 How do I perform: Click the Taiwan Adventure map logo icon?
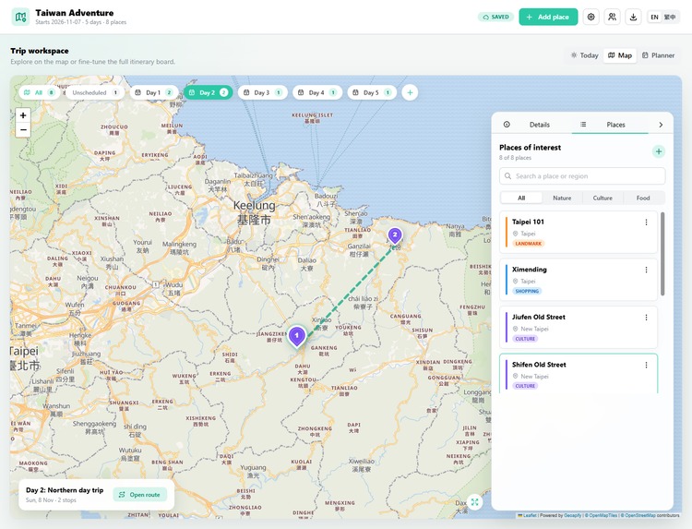pos(20,17)
